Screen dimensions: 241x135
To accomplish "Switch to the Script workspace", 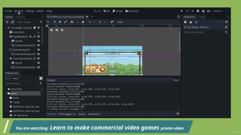I will 117,11.
